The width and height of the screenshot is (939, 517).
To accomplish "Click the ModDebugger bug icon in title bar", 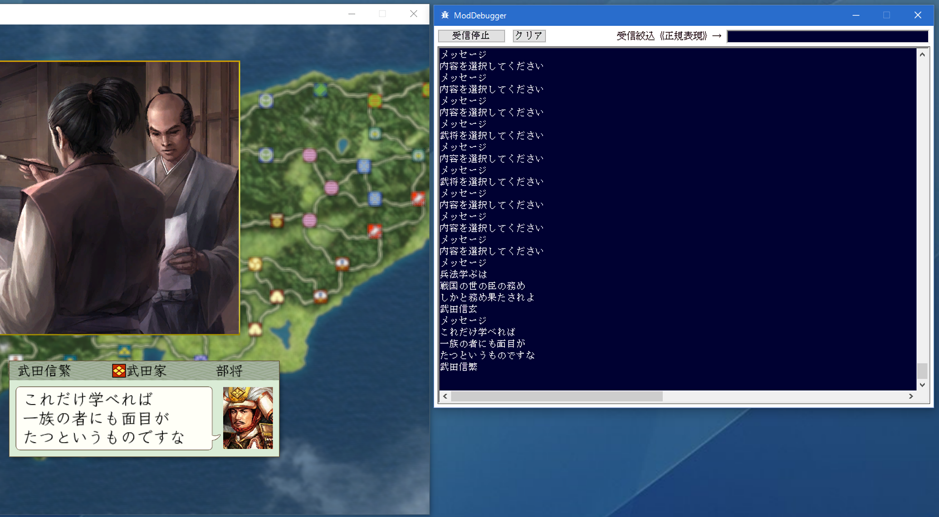I will [x=445, y=15].
